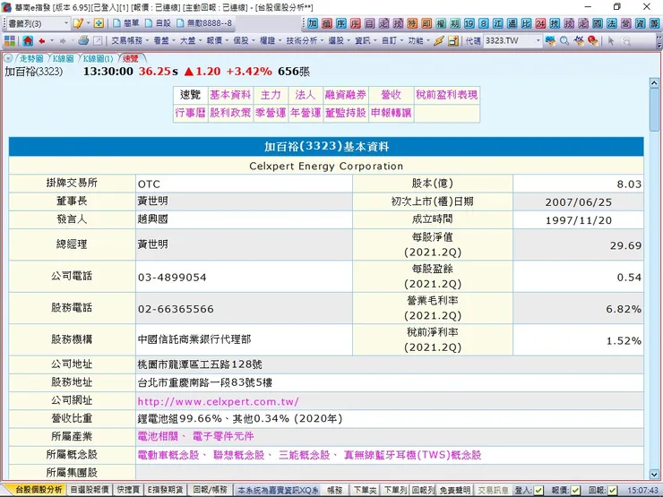Open the 報價 toolbar dropdown menu

tap(217, 41)
